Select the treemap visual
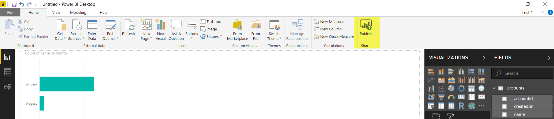Screen dimensions: 554x119 (471, 89)
